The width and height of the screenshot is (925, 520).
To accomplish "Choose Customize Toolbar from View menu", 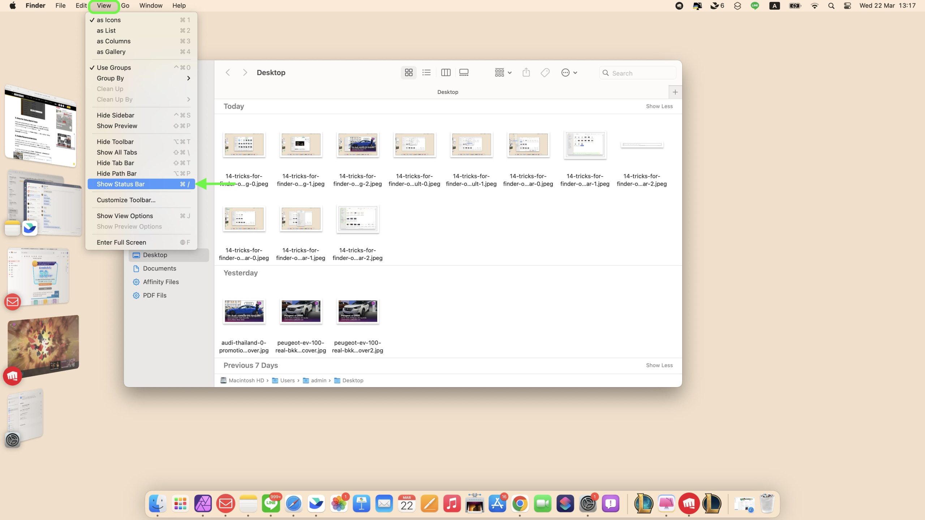I will 126,200.
